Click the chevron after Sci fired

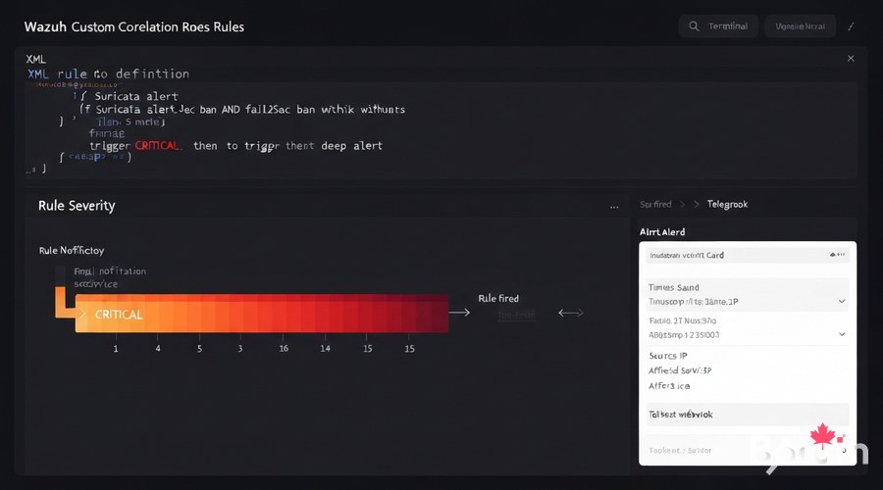(x=682, y=204)
